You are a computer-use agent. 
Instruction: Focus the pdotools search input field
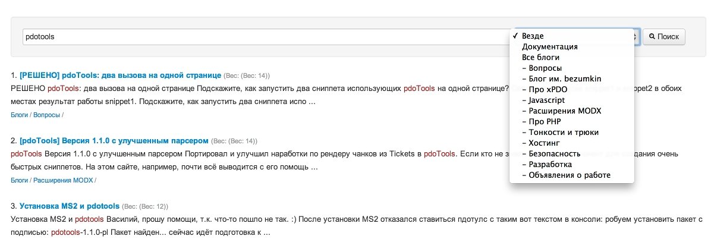point(265,36)
